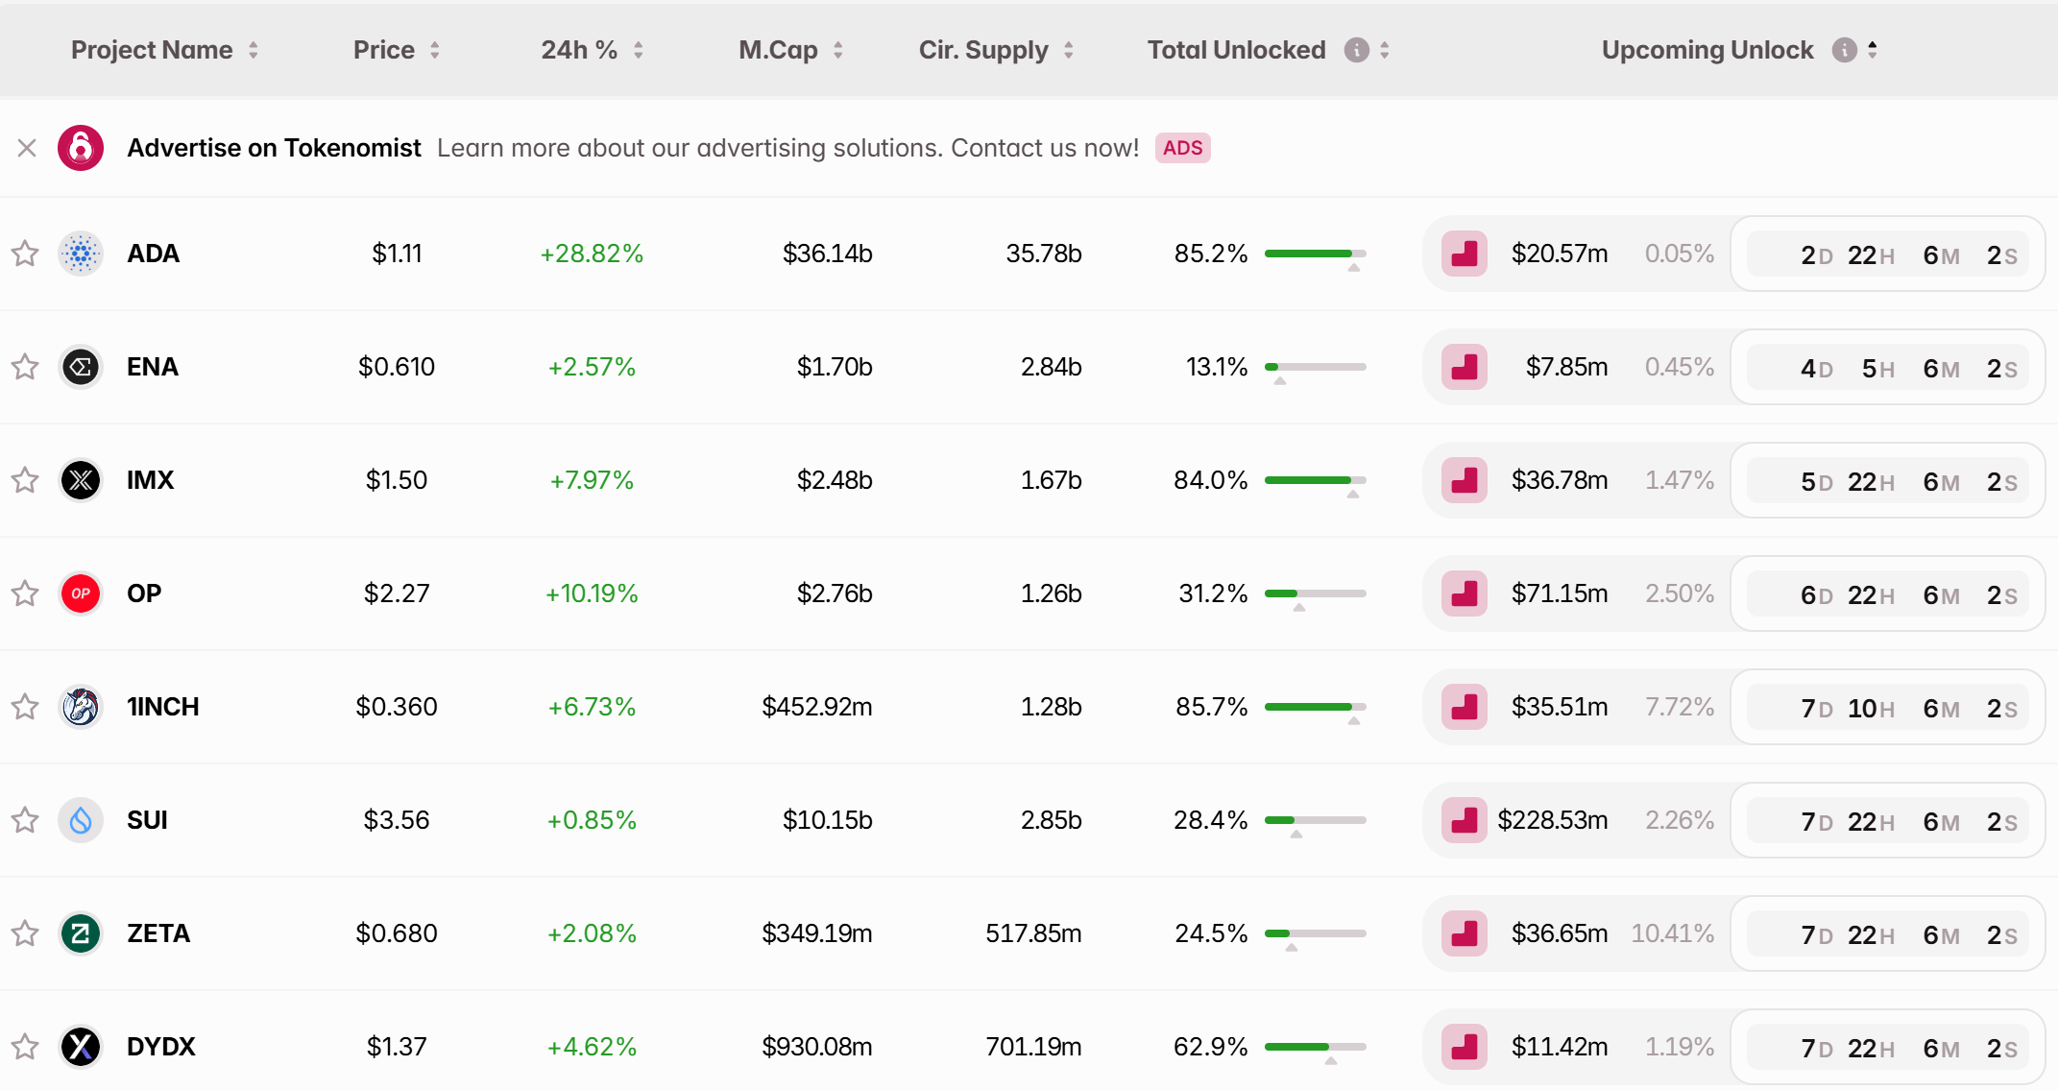2058x1090 pixels.
Task: Favorite ADA with its star icon
Action: (25, 254)
